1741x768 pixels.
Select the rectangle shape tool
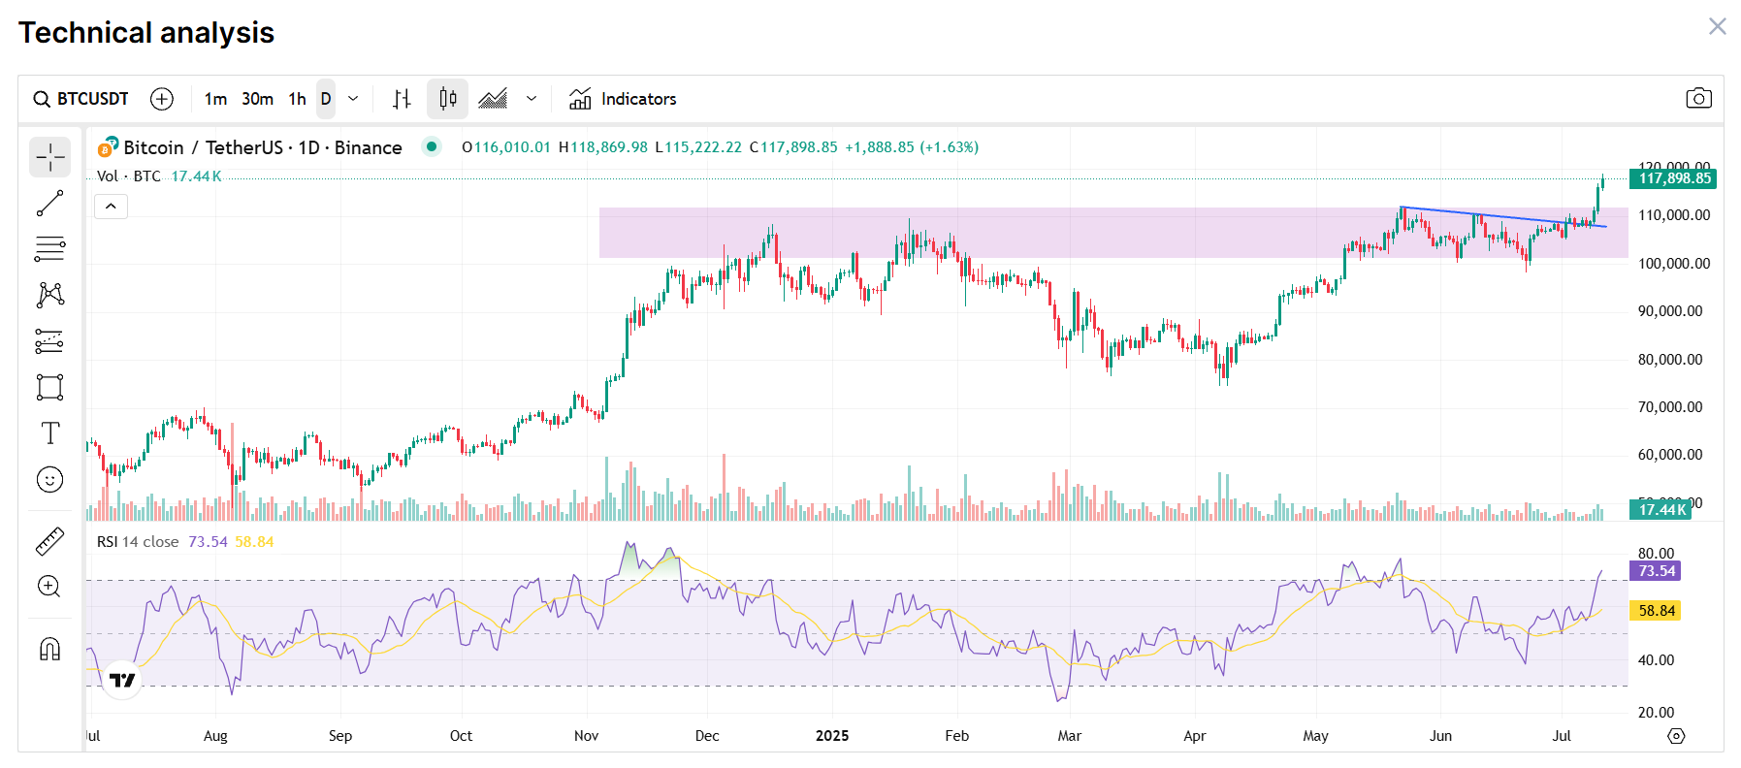pos(49,387)
